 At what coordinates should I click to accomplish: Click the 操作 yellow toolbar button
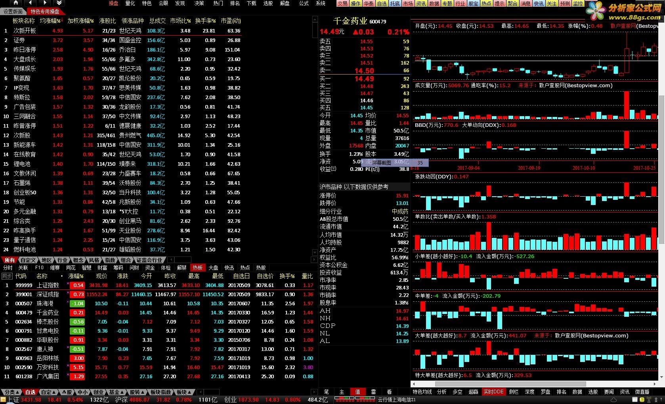pos(355,4)
